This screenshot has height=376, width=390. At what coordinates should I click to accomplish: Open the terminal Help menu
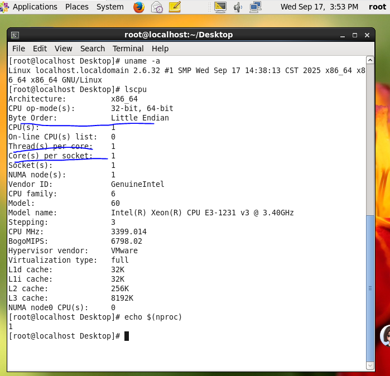pos(160,49)
